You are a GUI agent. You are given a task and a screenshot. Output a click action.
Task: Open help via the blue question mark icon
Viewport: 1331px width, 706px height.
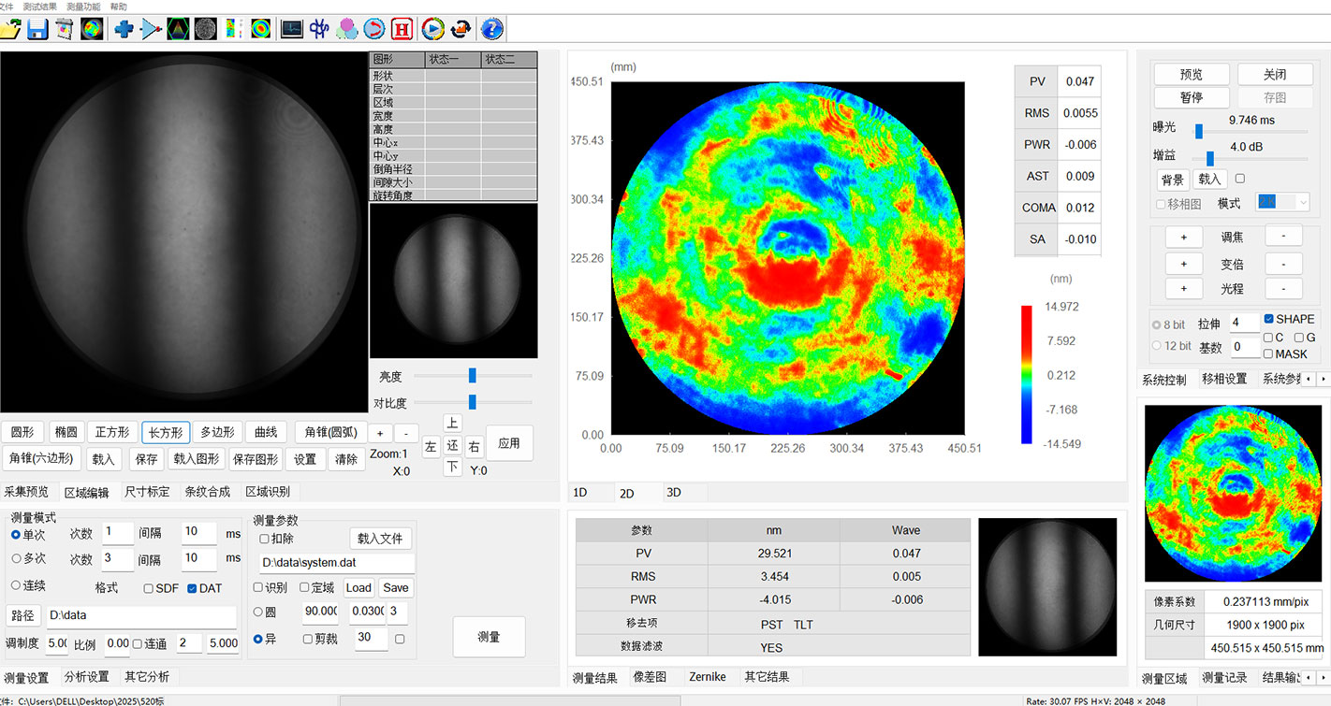point(491,29)
